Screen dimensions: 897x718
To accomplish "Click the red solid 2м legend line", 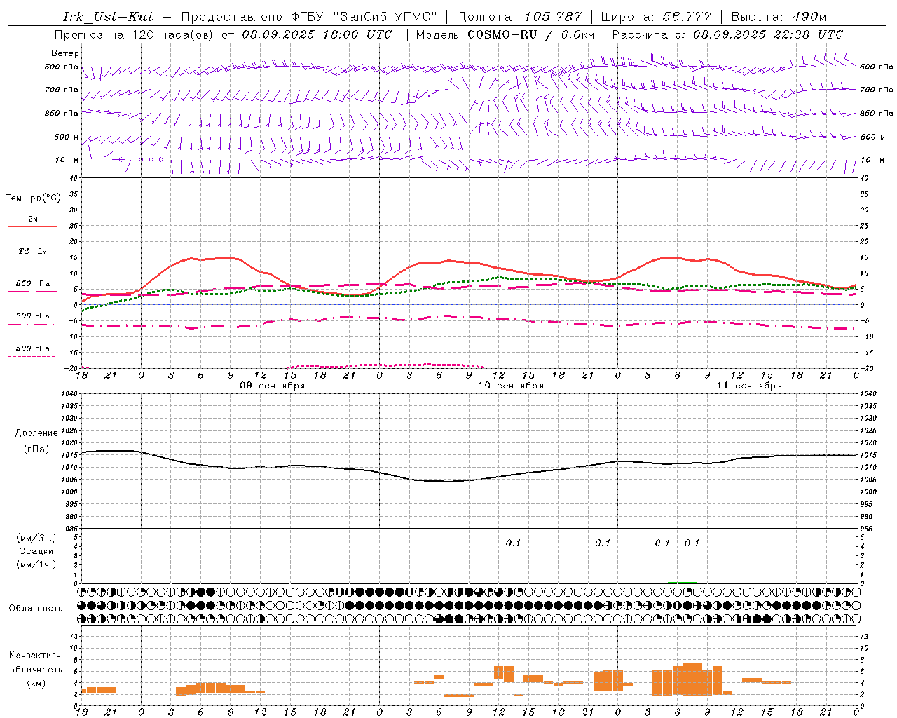I will tap(32, 227).
